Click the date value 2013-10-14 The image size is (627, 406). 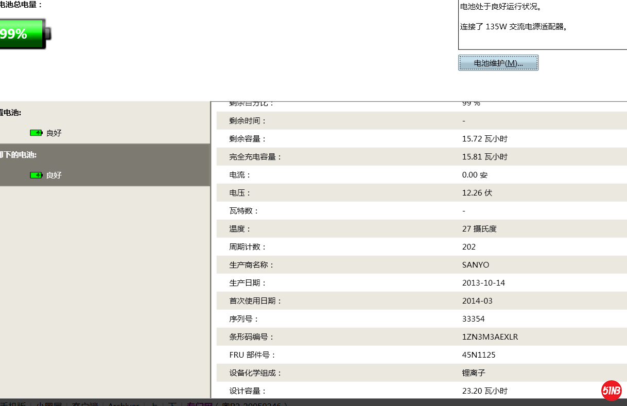(x=484, y=283)
